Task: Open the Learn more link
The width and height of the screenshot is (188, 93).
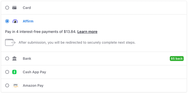Action: (87, 32)
